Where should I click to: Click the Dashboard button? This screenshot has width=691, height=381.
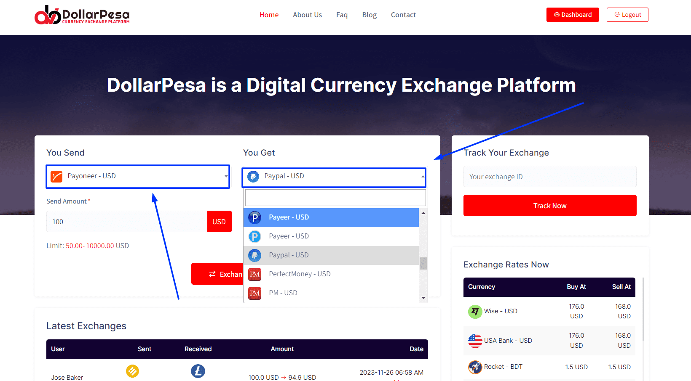[x=573, y=15]
